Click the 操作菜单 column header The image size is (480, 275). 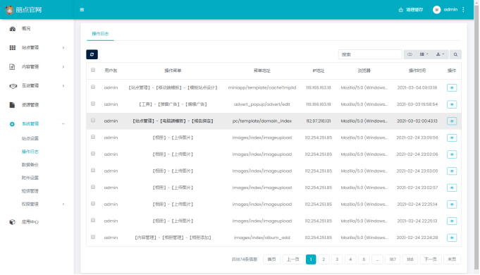[173, 71]
